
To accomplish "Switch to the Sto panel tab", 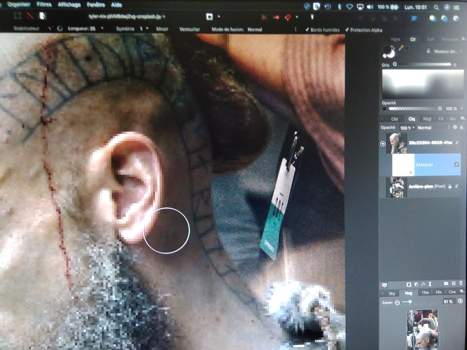I will pyautogui.click(x=453, y=119).
